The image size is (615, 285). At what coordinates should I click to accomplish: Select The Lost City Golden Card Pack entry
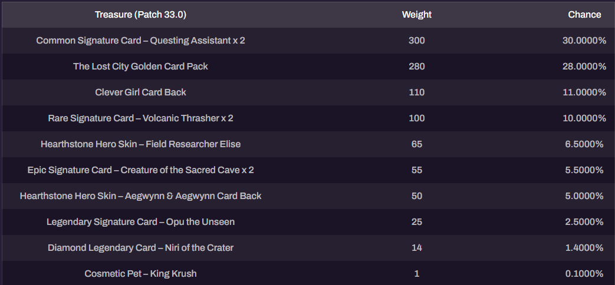point(140,67)
